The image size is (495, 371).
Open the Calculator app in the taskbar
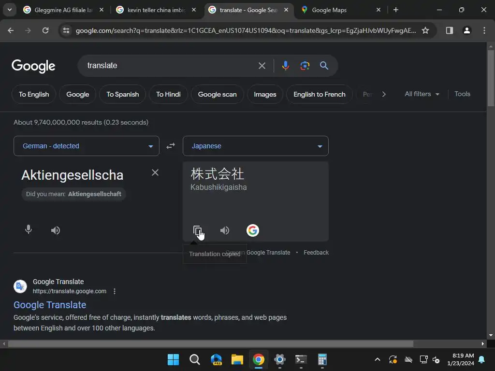coord(322,359)
